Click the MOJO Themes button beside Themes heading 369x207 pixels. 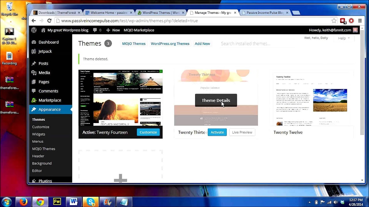click(134, 43)
